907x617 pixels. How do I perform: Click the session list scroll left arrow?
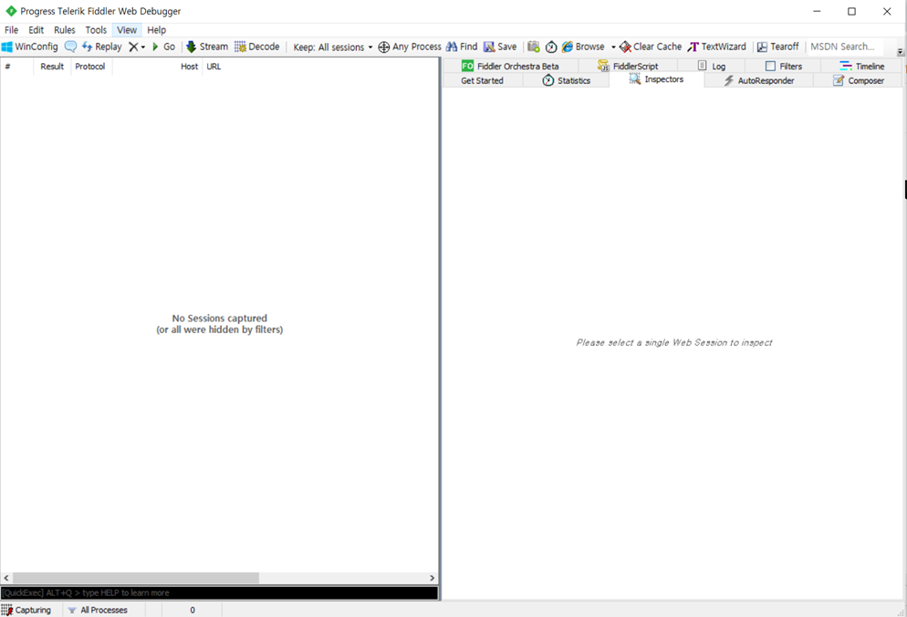6,578
